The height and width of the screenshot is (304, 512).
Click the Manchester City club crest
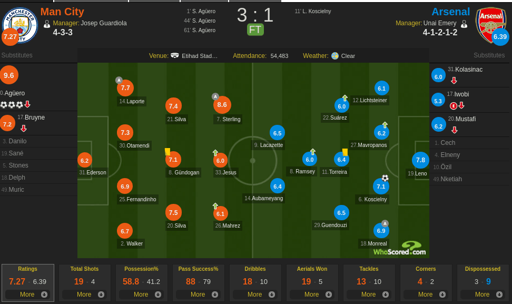pyautogui.click(x=20, y=25)
